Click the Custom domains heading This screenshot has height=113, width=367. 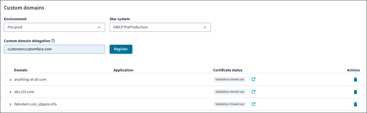(x=24, y=8)
